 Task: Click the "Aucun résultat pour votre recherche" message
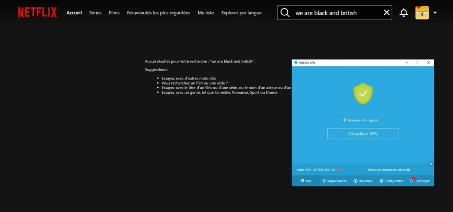tap(200, 62)
